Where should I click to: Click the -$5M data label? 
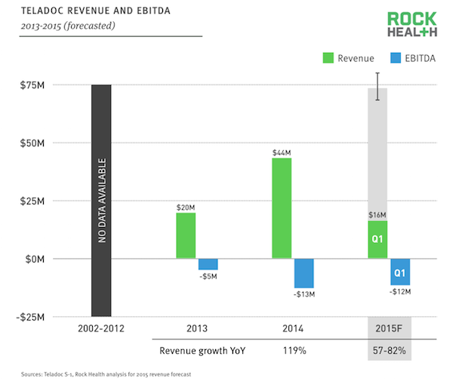(x=208, y=276)
